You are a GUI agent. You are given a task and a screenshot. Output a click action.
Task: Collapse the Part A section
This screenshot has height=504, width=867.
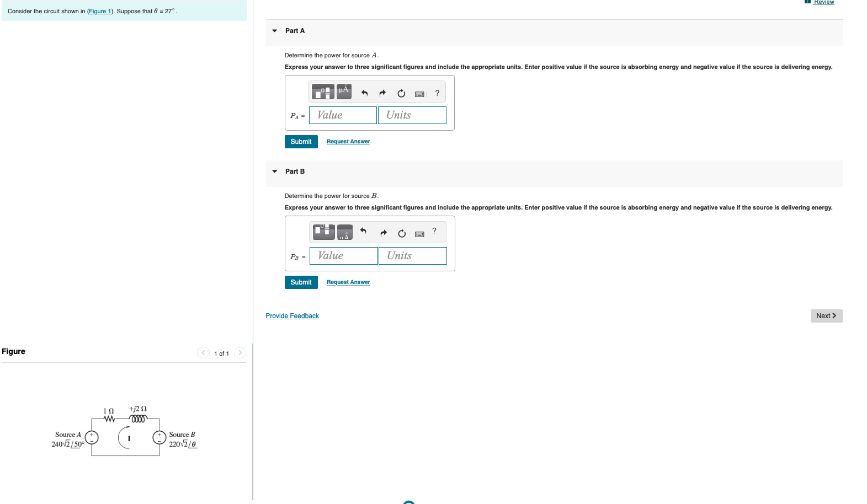click(275, 31)
